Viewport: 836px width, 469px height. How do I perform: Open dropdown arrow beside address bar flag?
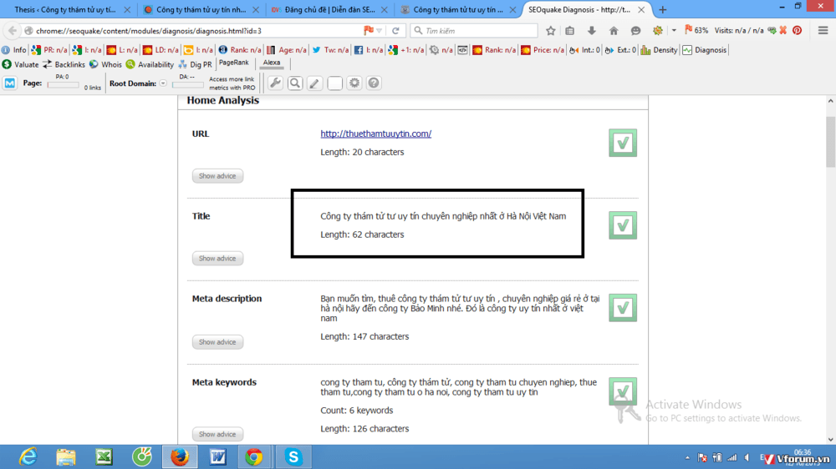pos(379,31)
